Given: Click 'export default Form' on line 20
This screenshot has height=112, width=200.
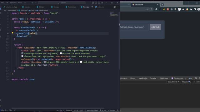Looking at the screenshot, I should coord(23,80).
